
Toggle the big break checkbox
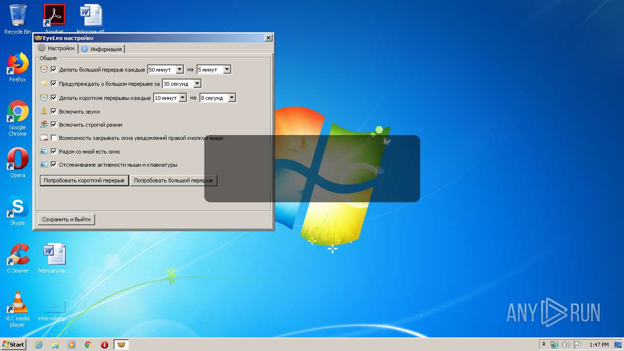point(54,70)
